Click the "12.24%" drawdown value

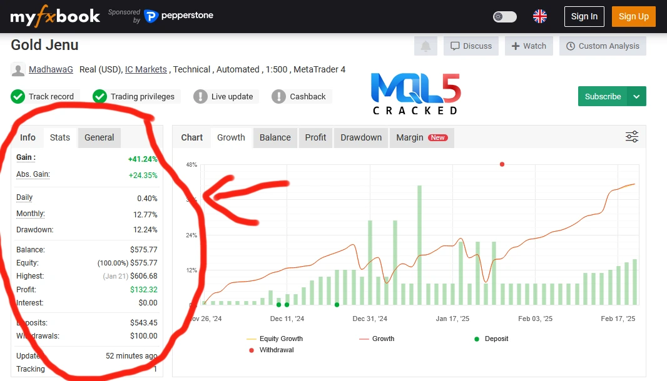pos(145,230)
